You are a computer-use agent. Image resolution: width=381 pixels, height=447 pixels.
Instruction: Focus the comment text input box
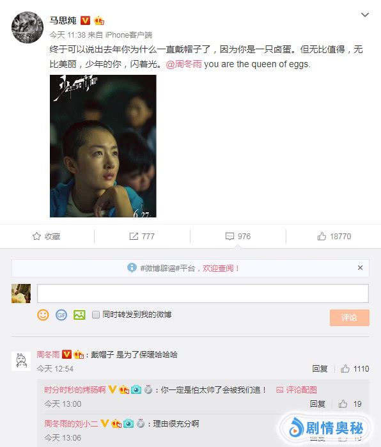203,294
